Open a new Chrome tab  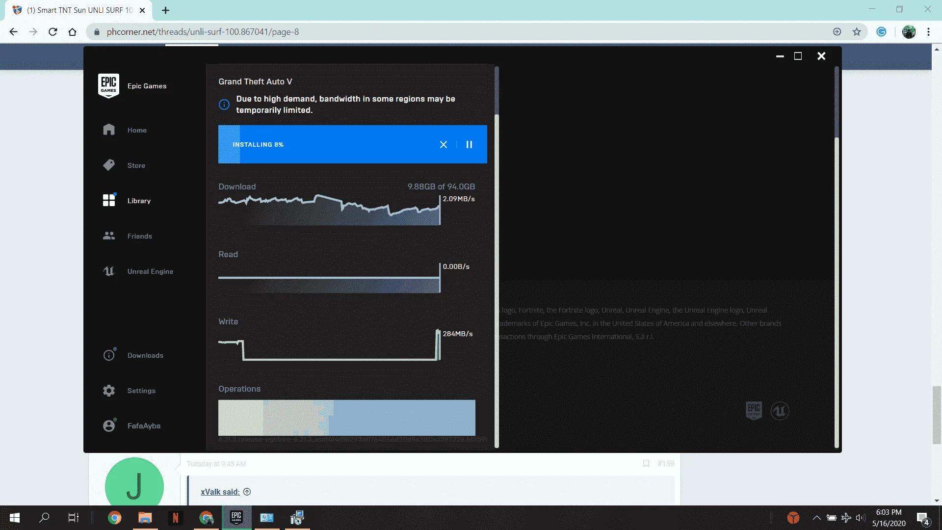click(166, 10)
